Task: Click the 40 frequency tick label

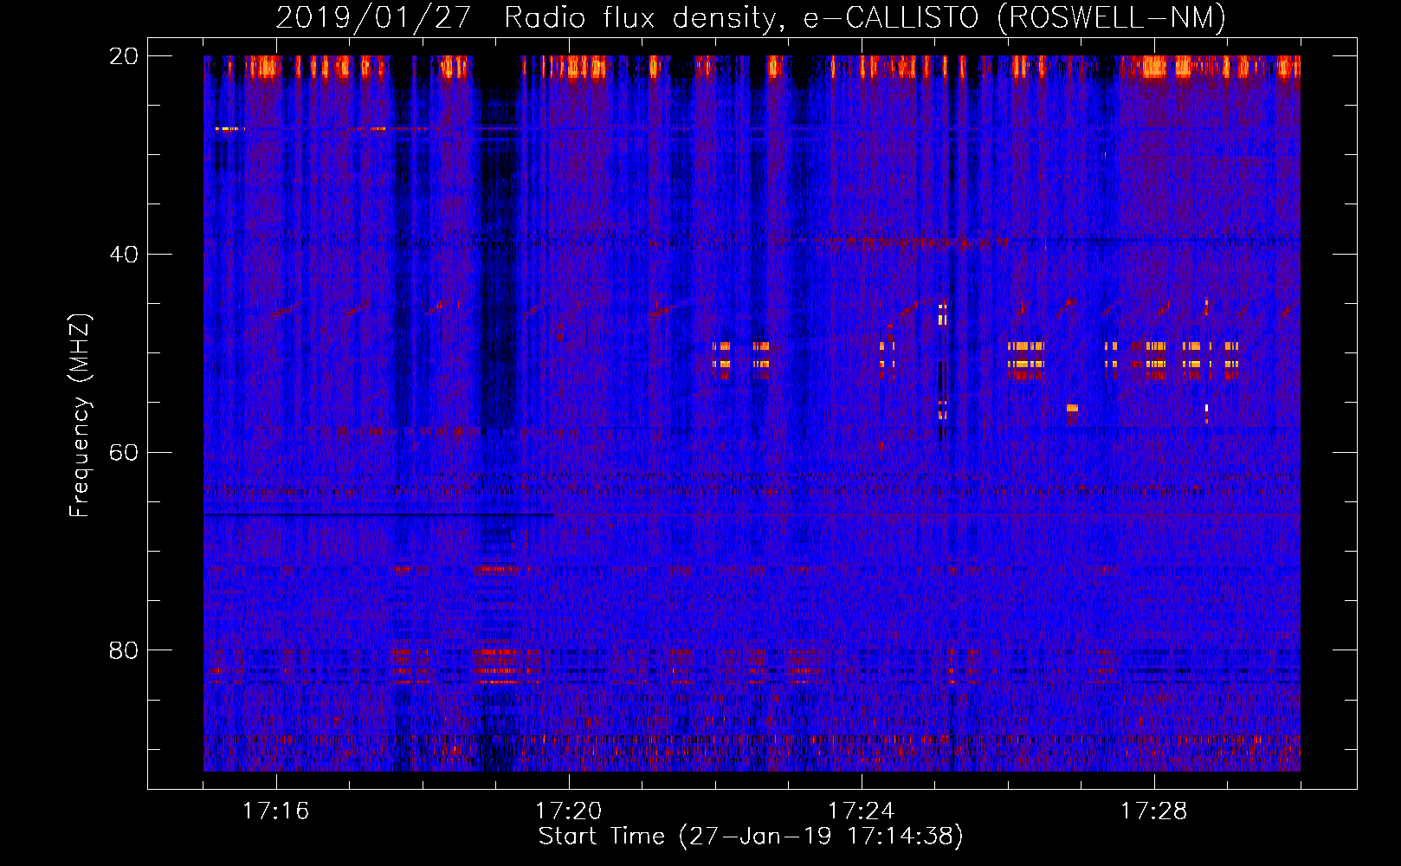Action: [123, 255]
